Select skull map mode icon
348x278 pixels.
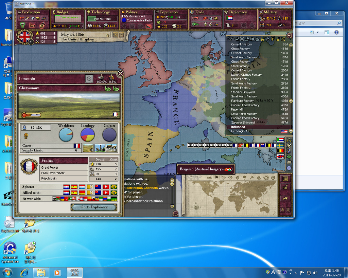pos(245,178)
